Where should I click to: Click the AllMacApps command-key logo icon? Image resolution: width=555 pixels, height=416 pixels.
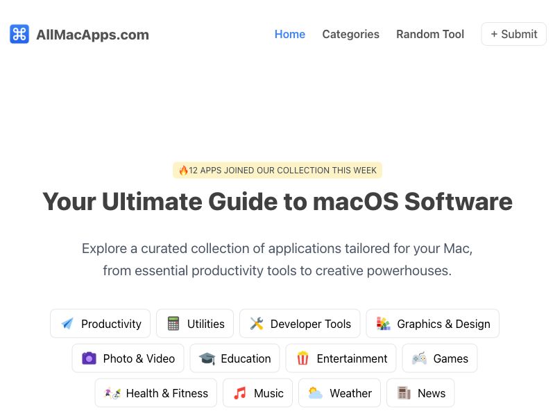(19, 34)
